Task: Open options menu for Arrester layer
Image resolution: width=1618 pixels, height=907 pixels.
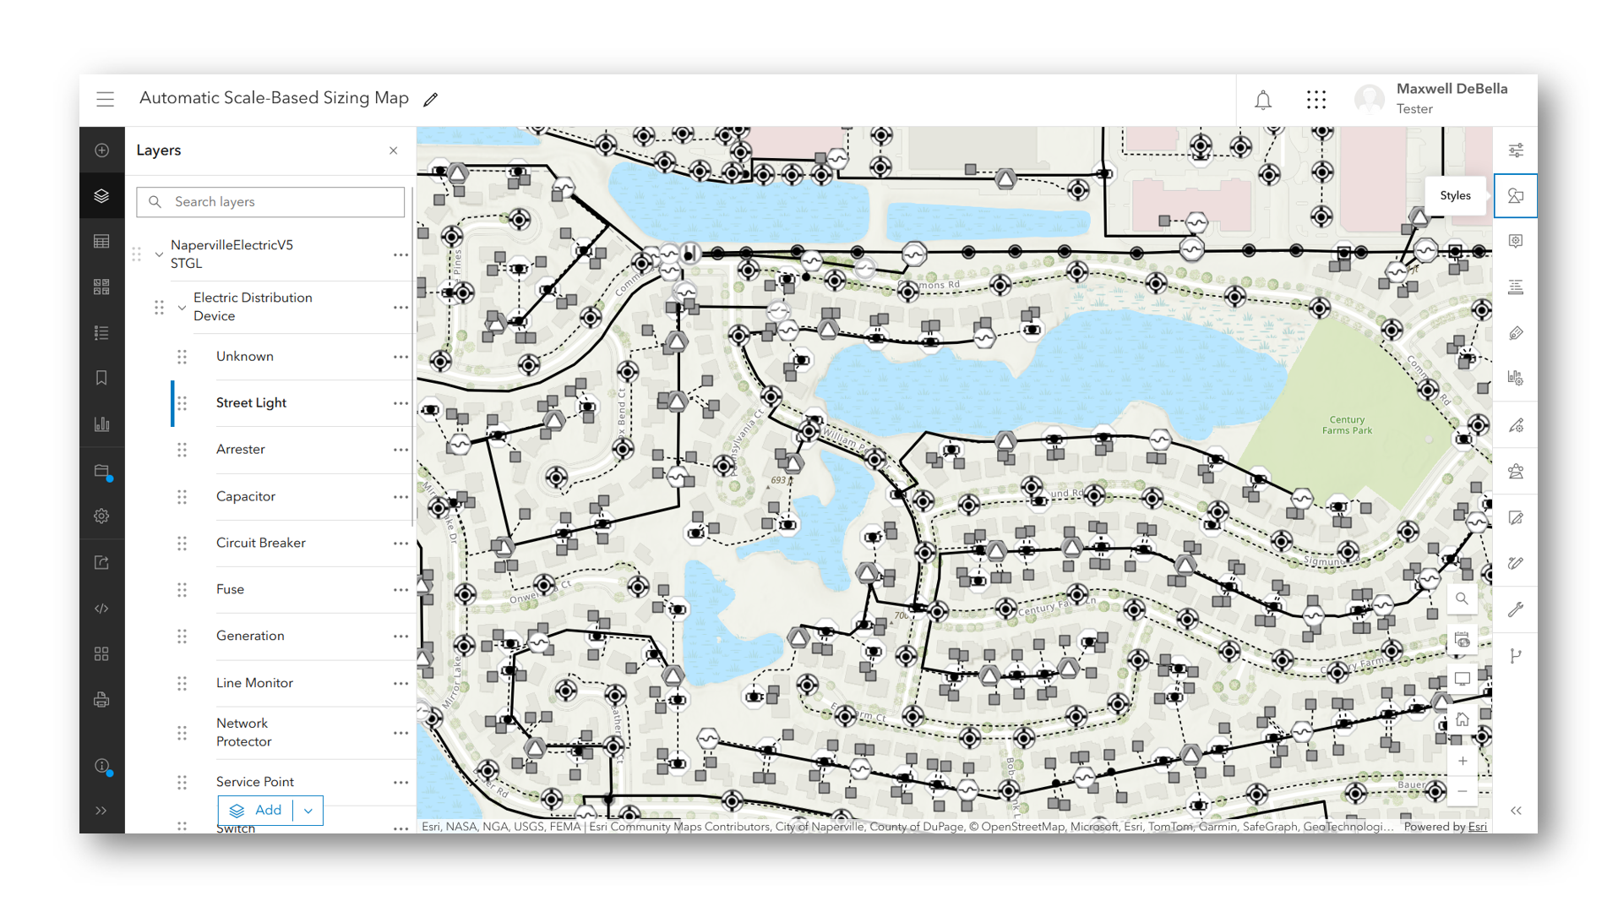Action: coord(400,450)
